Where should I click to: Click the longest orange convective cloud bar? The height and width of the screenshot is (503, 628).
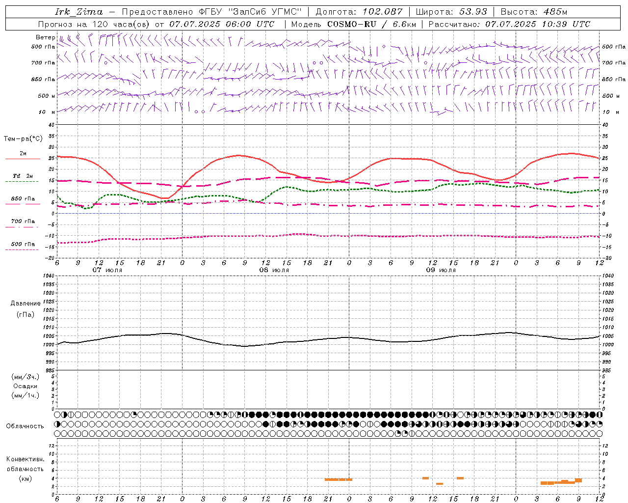(561, 482)
